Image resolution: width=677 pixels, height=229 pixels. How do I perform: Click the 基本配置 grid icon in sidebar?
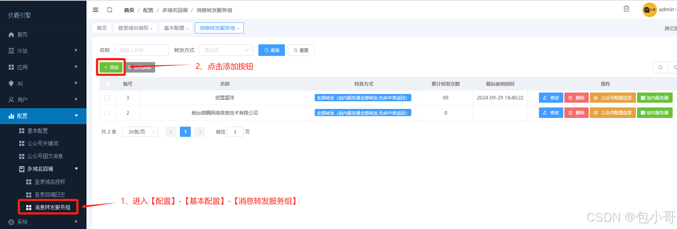(22, 131)
